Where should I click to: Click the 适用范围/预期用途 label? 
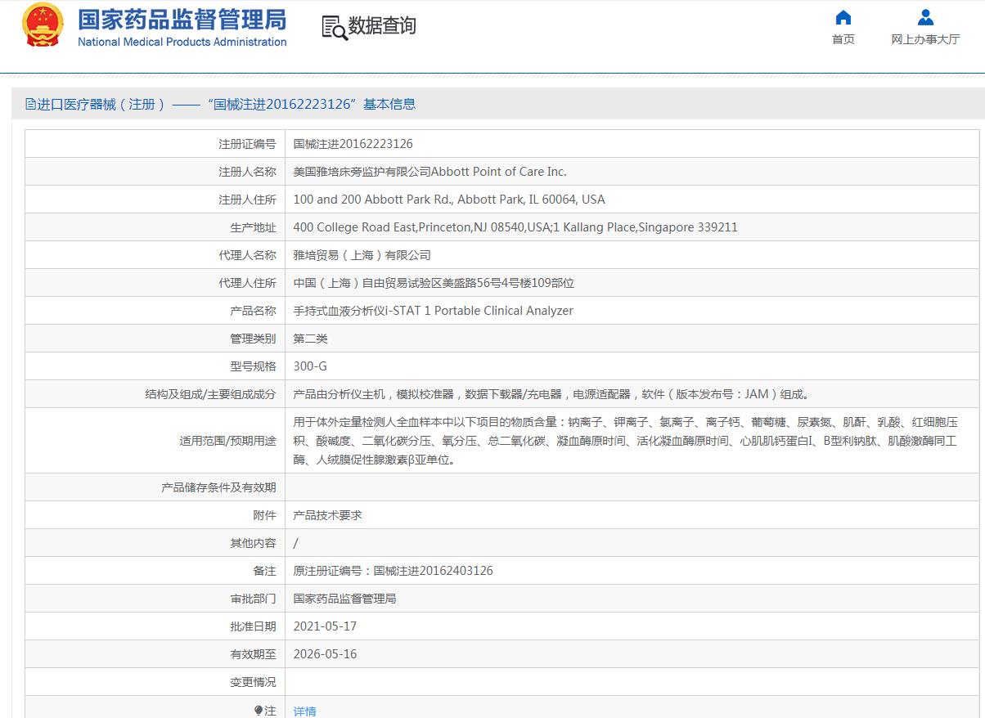point(227,441)
